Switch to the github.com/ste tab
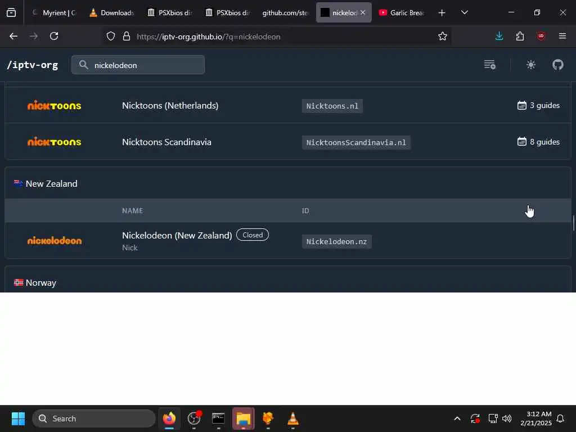The width and height of the screenshot is (576, 432). 285,13
